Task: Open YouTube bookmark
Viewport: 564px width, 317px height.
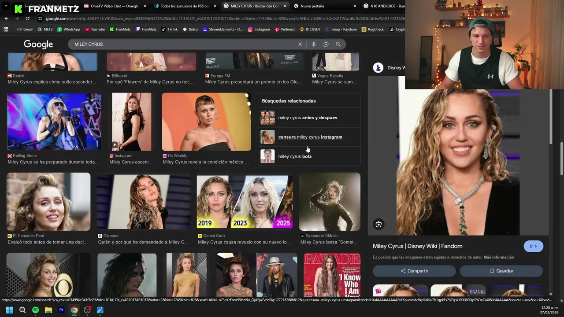Action: 95,29
